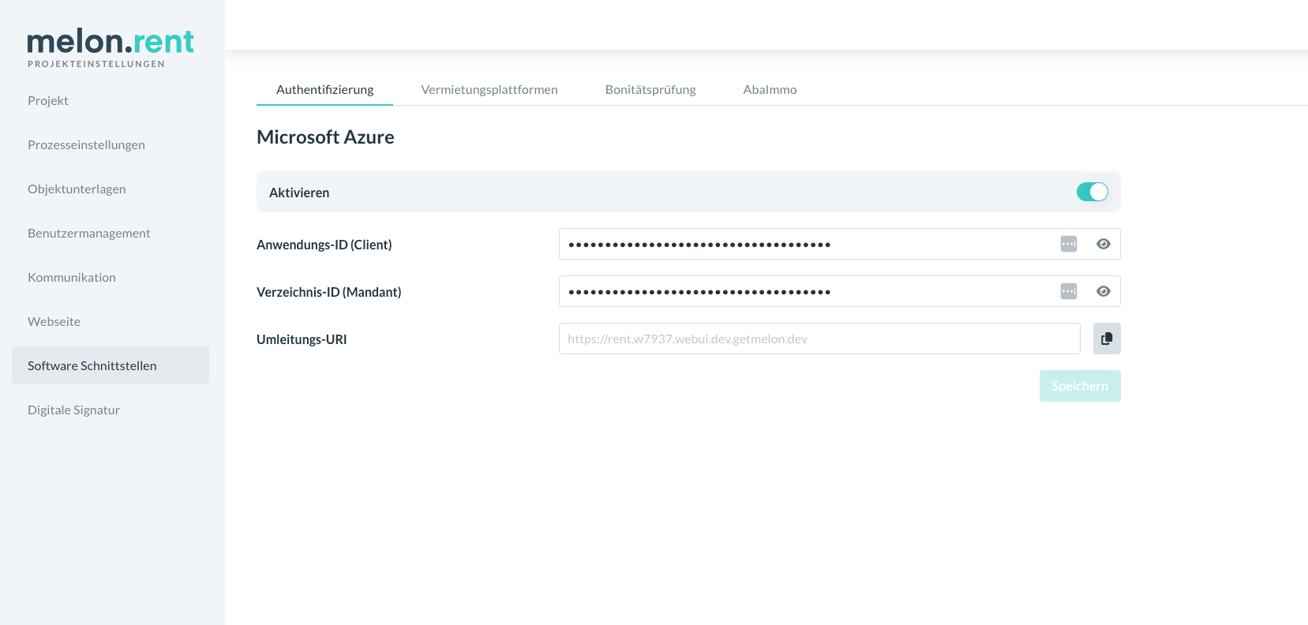
Task: Click the Speichern button
Action: [x=1080, y=386]
